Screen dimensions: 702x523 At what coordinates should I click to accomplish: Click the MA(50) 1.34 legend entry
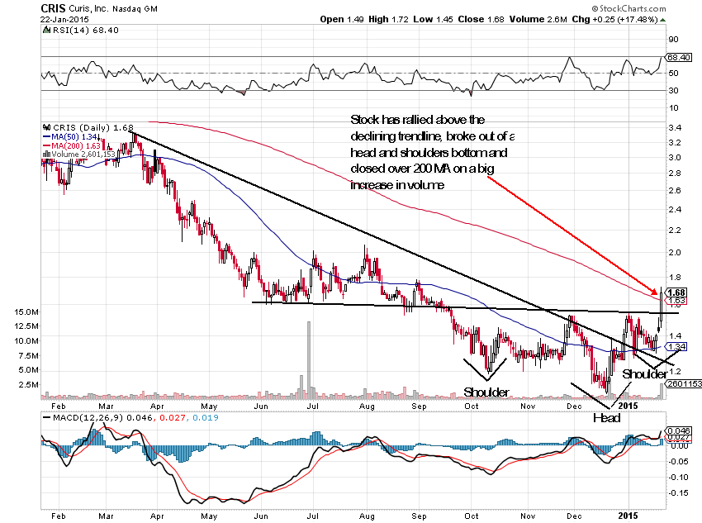[70, 136]
